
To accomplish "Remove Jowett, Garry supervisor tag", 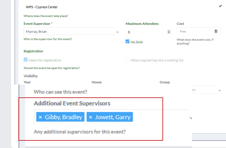I will [90, 117].
